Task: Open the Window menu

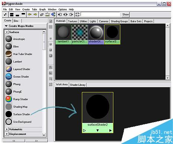Action: click(x=52, y=9)
